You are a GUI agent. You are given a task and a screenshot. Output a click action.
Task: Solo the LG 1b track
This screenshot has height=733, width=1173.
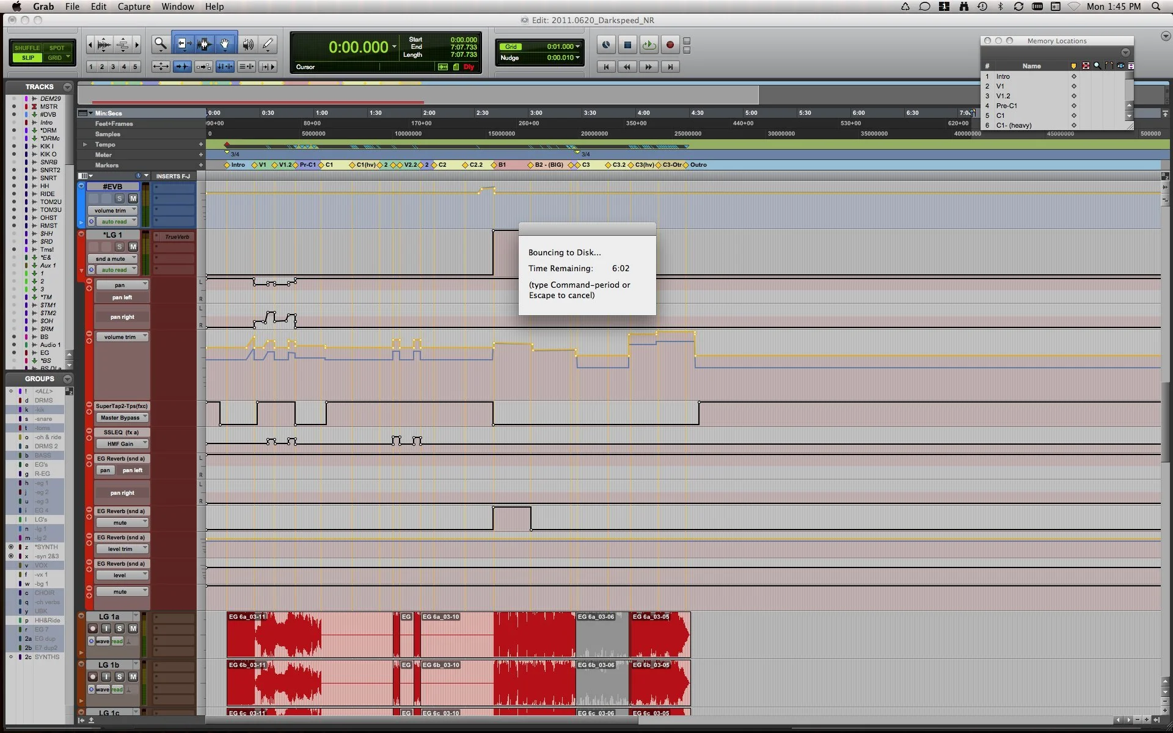[x=119, y=677]
